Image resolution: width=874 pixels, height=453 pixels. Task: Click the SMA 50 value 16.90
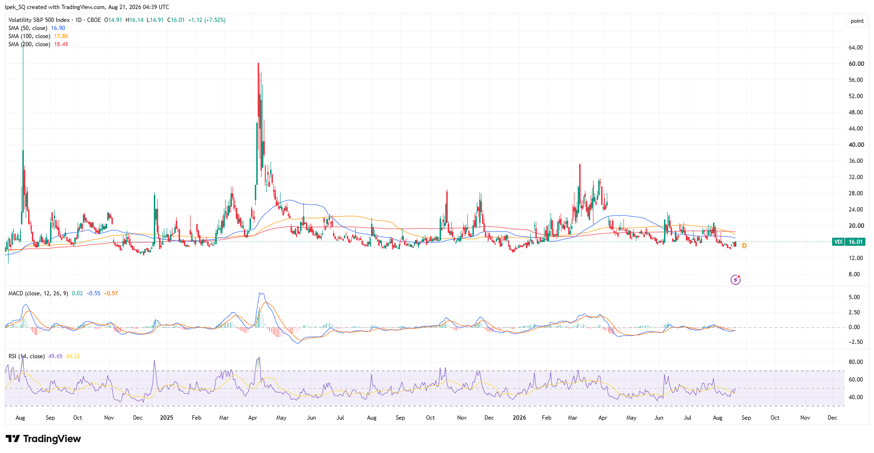point(58,28)
